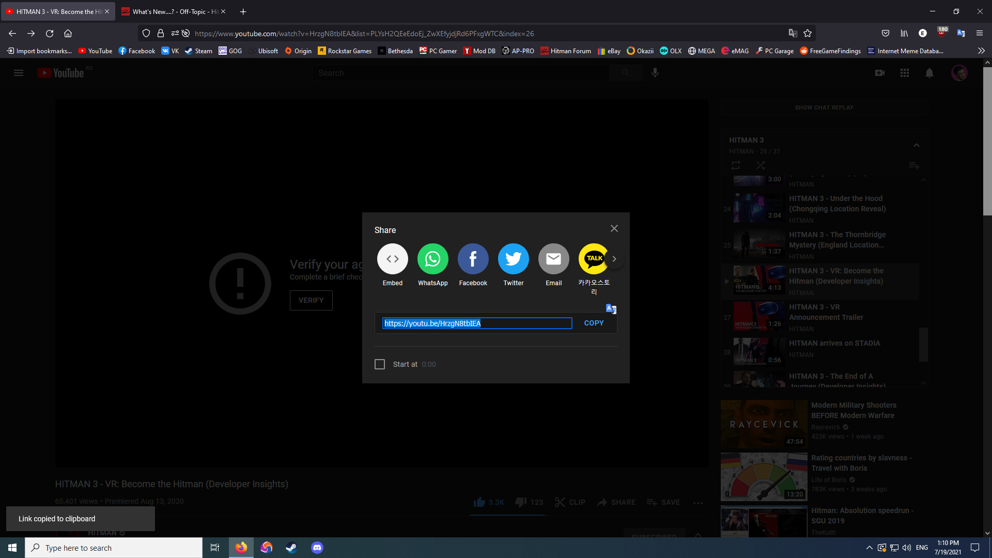Open Modern Military Shooters video thumbnail
Image resolution: width=992 pixels, height=558 pixels.
point(764,424)
